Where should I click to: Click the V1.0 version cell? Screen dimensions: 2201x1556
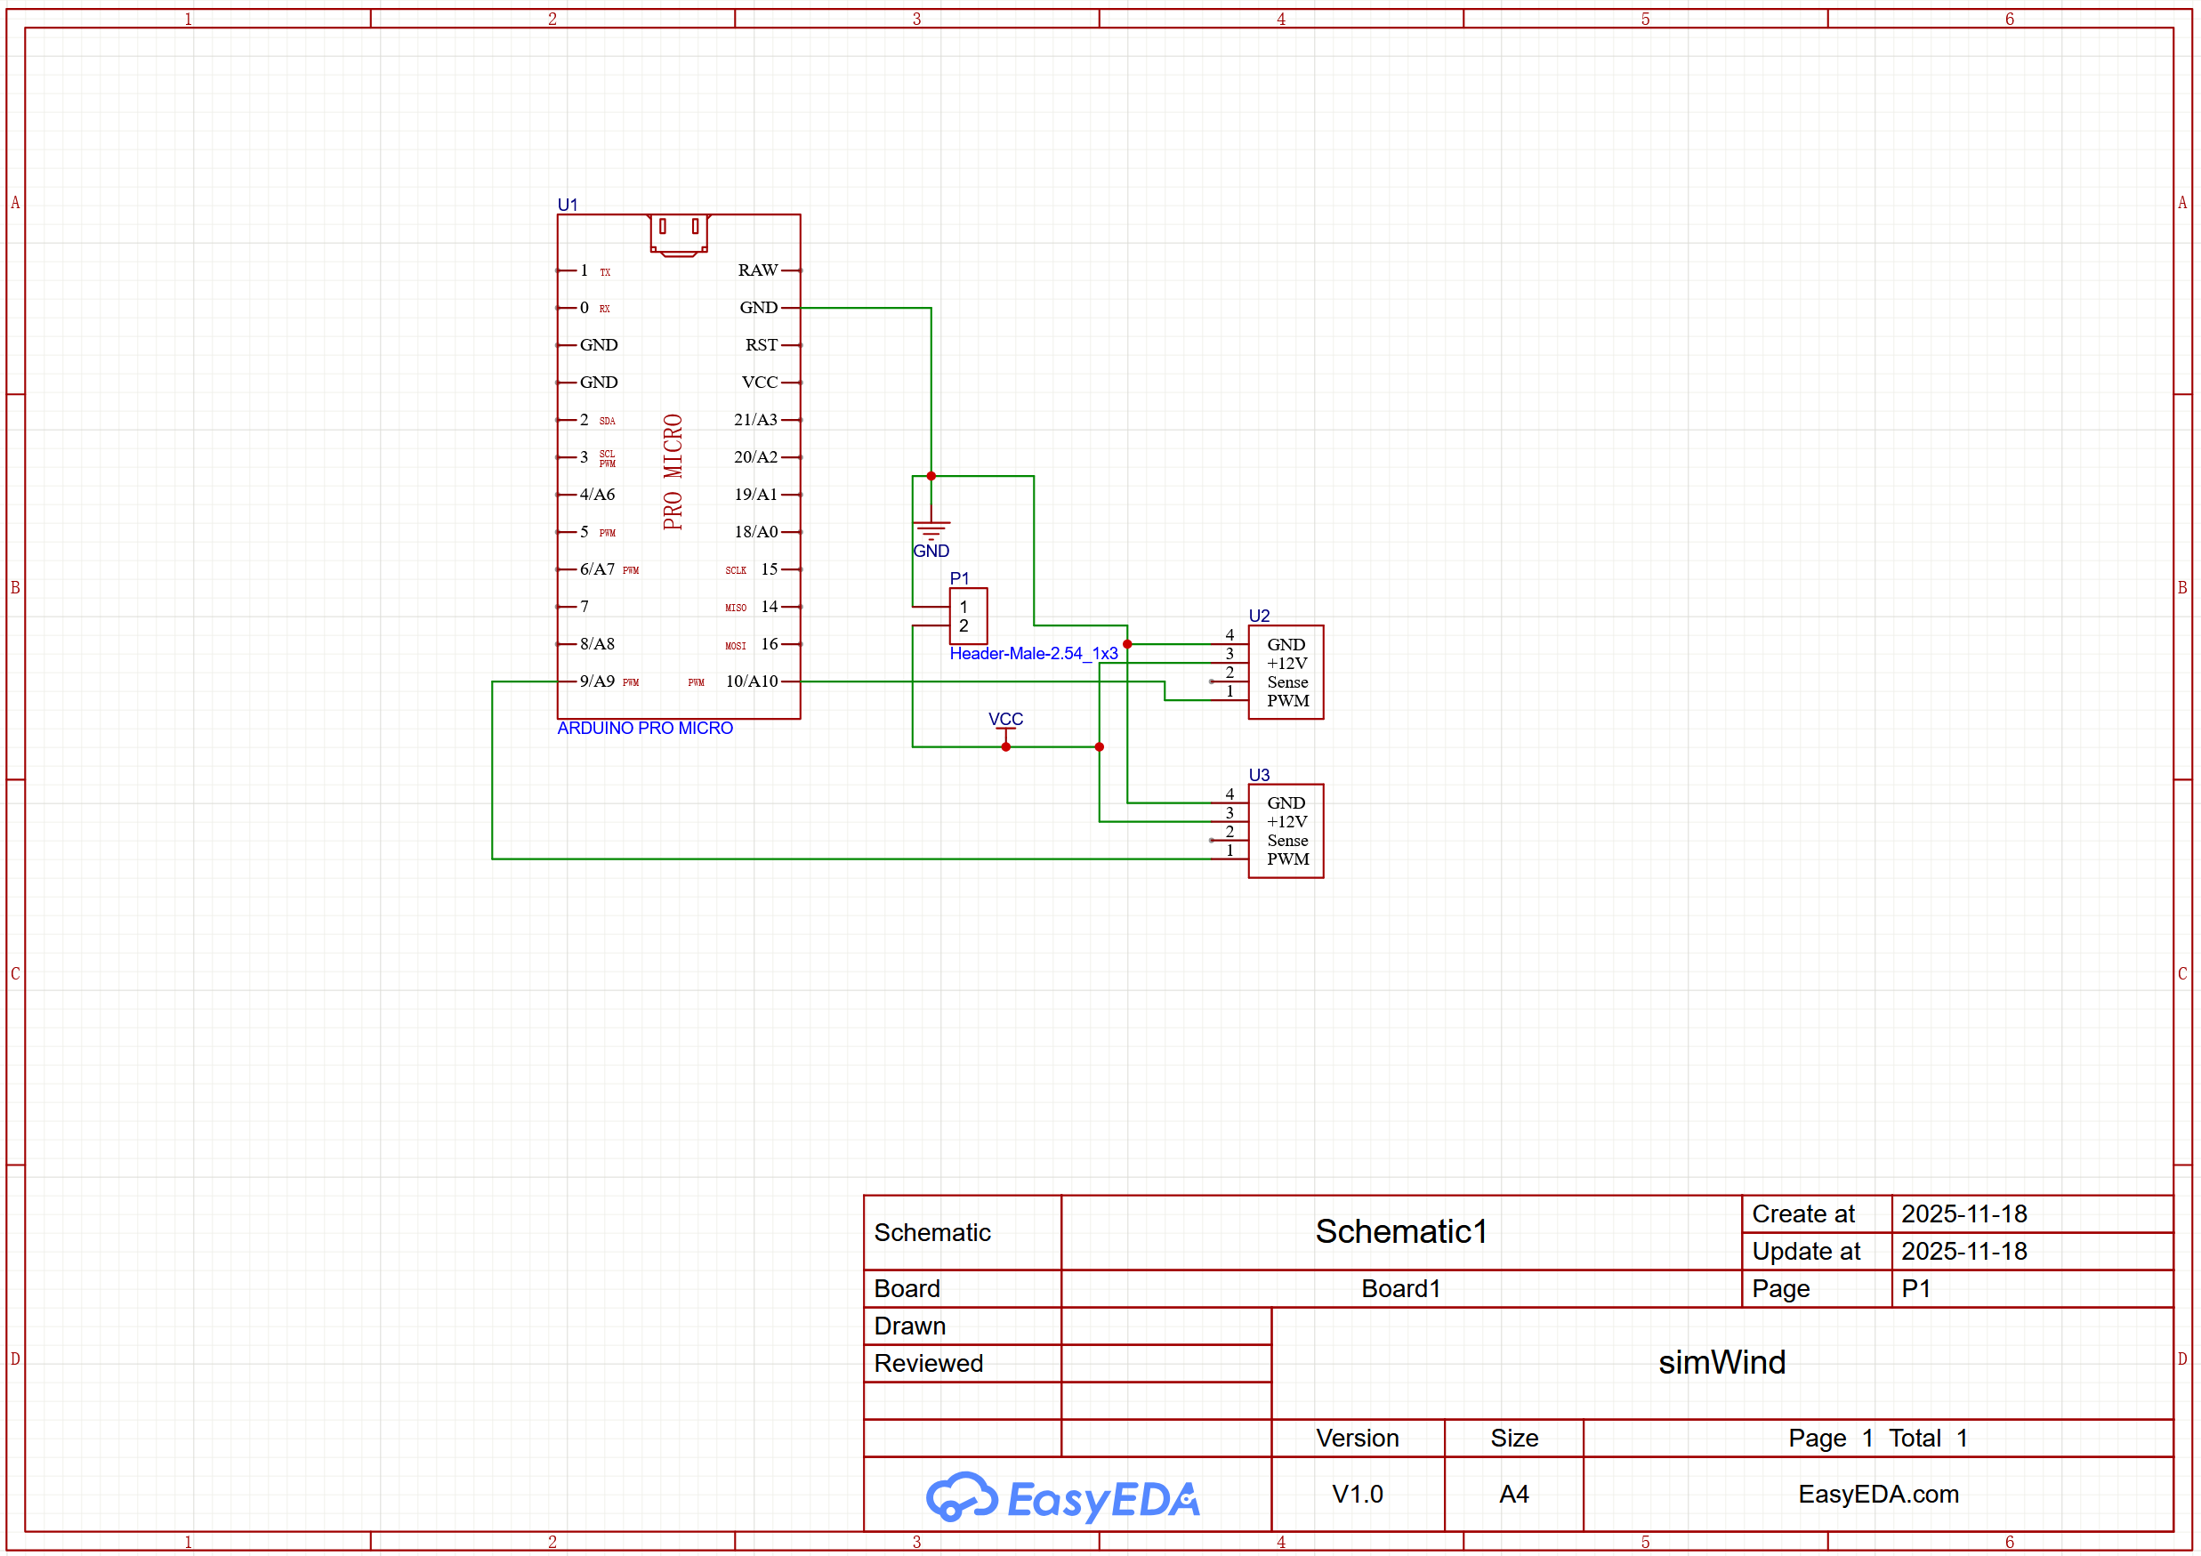click(1358, 1494)
